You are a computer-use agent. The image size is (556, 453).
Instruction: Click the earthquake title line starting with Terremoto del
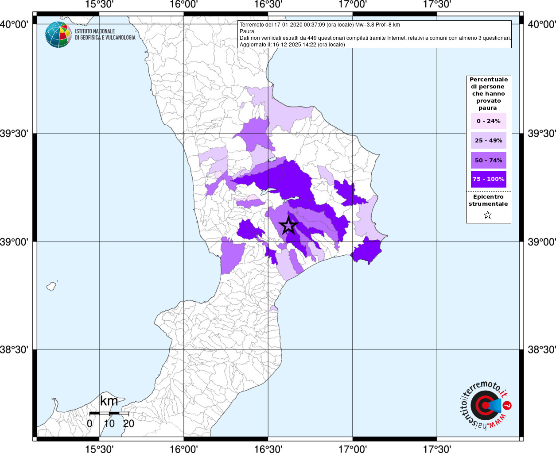(x=319, y=25)
